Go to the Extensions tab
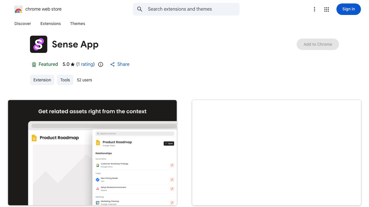This screenshot has height=207, width=369. pyautogui.click(x=50, y=24)
